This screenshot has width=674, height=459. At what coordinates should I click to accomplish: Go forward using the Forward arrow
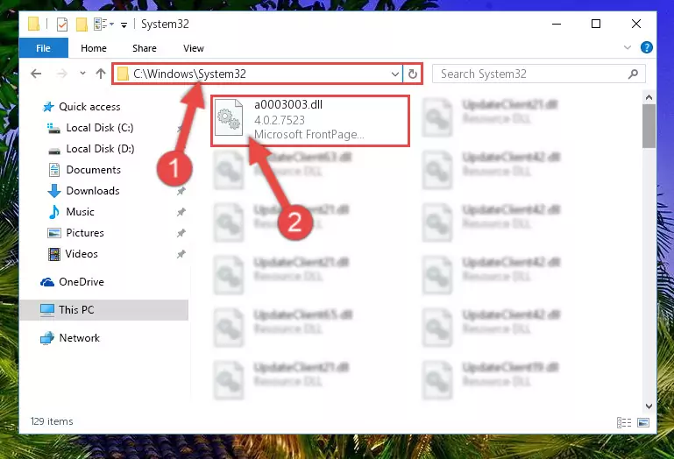(x=62, y=74)
